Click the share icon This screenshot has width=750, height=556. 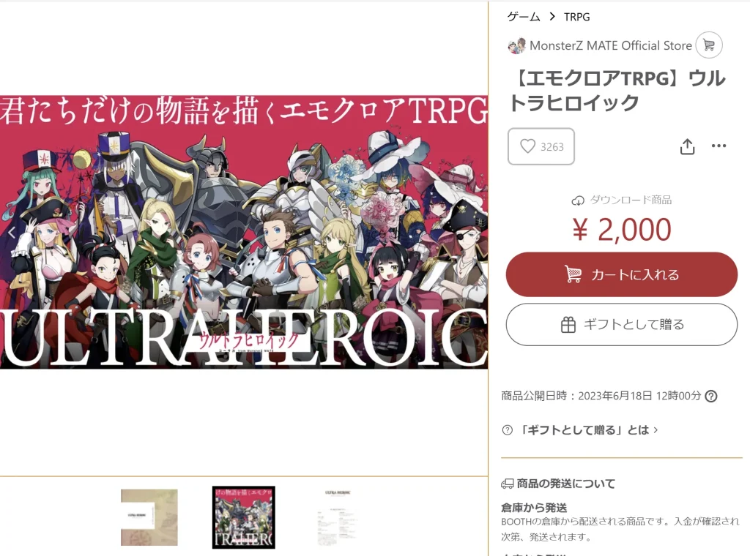pyautogui.click(x=687, y=146)
